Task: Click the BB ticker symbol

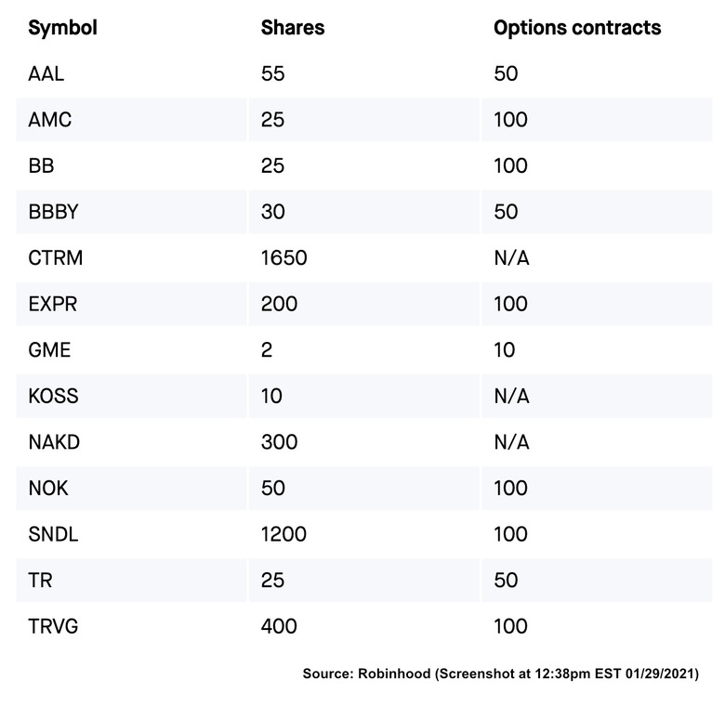Action: coord(42,166)
